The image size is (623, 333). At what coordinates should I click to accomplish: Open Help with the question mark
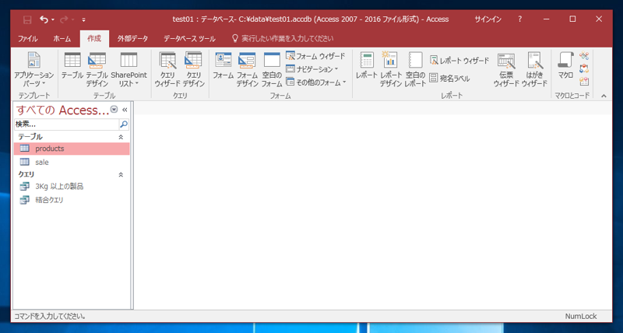pos(519,19)
